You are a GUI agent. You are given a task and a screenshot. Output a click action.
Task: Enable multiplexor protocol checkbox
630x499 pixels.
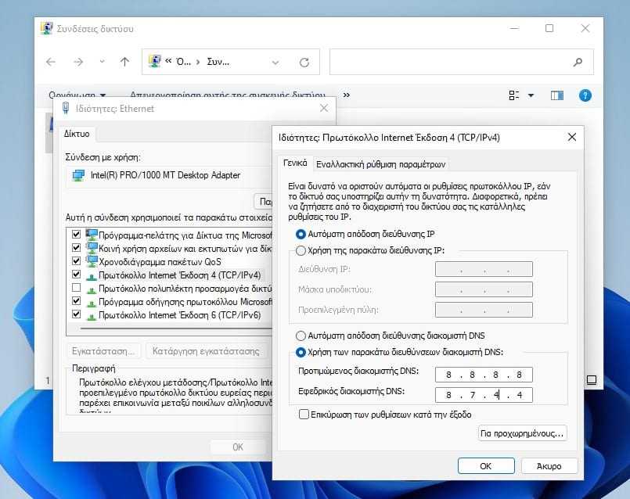(x=76, y=288)
